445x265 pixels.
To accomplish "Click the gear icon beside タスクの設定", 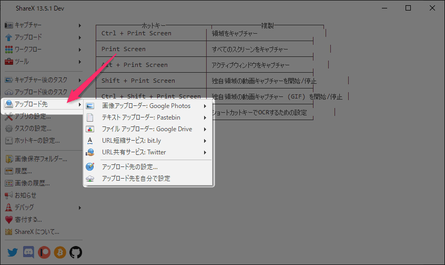I will (x=9, y=129).
